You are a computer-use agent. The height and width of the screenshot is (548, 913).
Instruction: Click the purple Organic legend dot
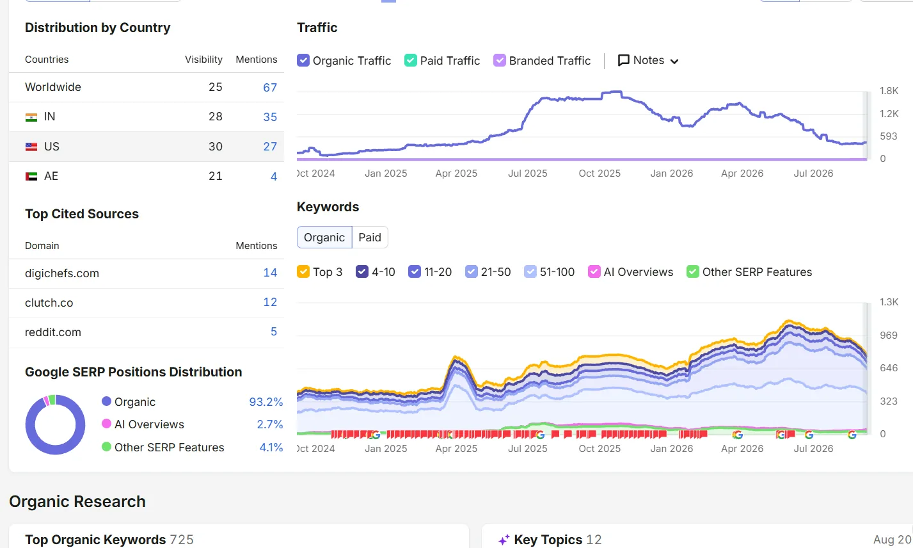point(107,401)
